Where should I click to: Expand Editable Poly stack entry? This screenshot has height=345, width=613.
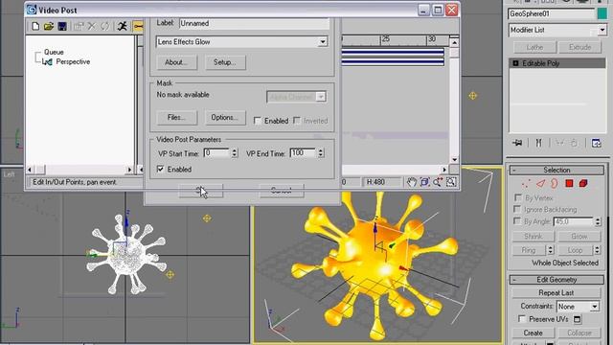515,63
